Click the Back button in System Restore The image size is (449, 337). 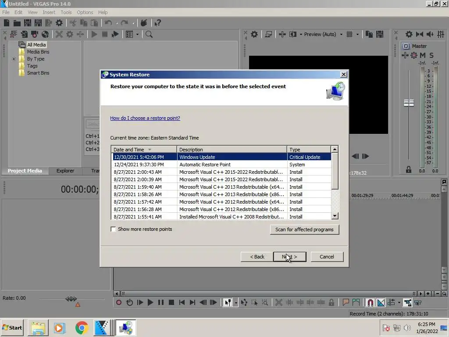[257, 257]
